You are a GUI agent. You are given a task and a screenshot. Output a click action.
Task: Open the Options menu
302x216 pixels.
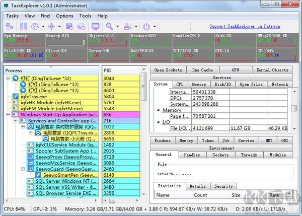[x=64, y=16]
